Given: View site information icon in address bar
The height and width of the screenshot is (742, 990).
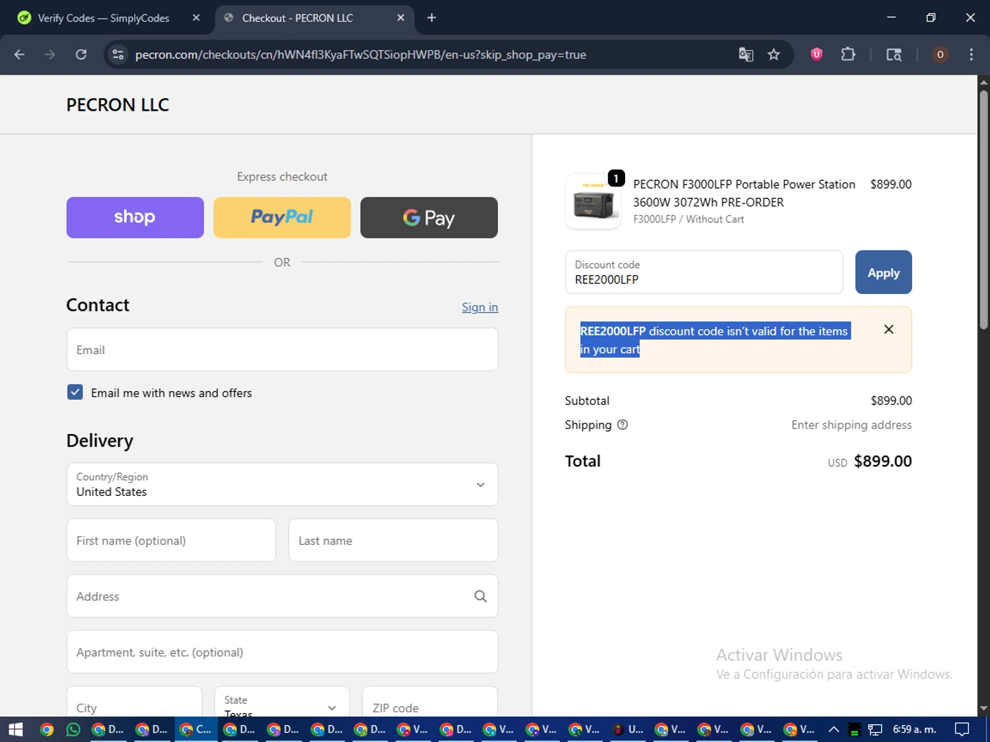Looking at the screenshot, I should [118, 55].
